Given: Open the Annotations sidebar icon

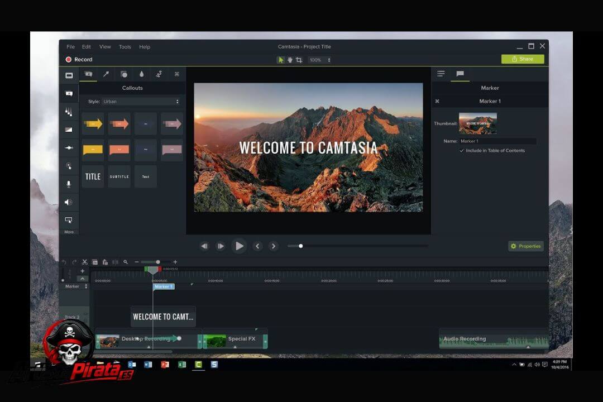Looking at the screenshot, I should click(x=69, y=93).
